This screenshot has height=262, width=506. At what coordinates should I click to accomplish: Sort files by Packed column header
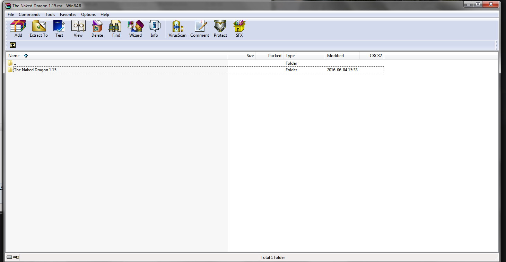[270, 56]
